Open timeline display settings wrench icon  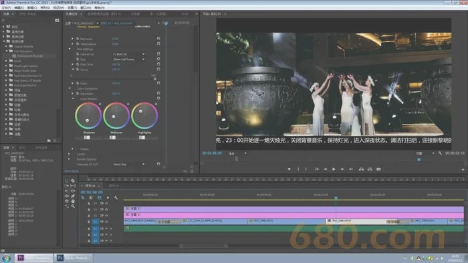tap(116, 198)
